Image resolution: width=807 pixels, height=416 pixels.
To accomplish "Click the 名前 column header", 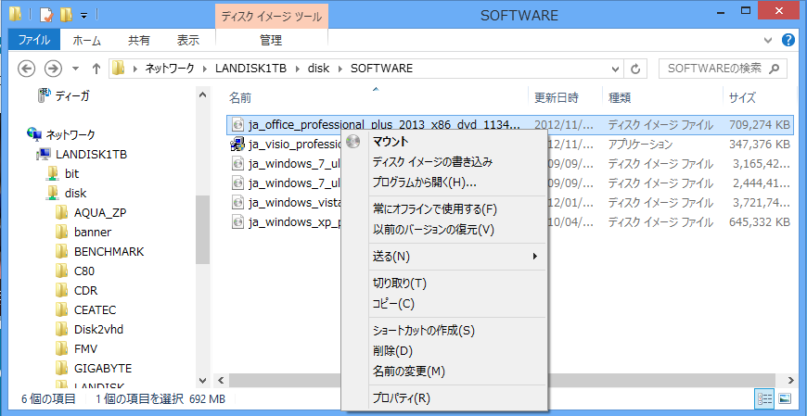I will 240,97.
